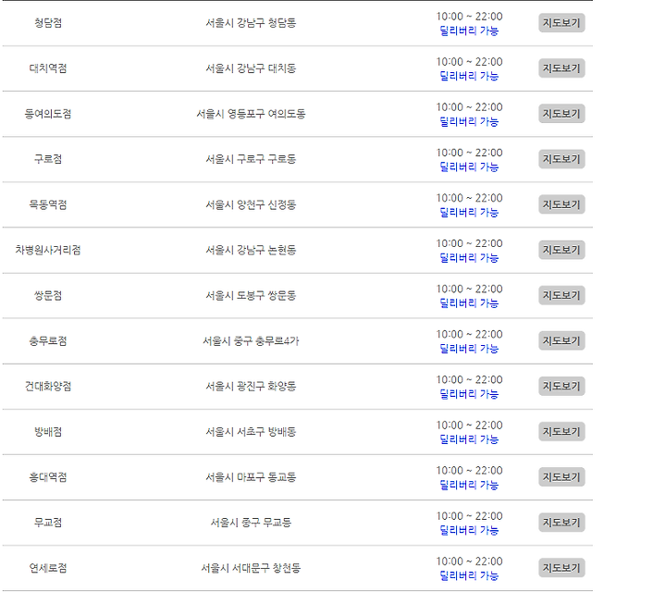Click 딜리버리 가능 link for 청담점
The height and width of the screenshot is (592, 666).
(x=469, y=31)
